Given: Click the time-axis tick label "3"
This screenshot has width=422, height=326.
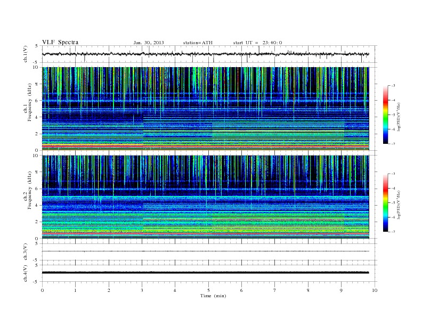Looking at the screenshot, I should point(142,290).
